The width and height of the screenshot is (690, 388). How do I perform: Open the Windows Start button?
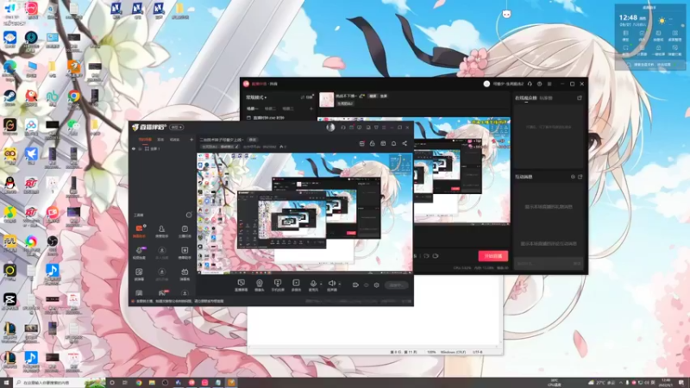coord(6,383)
